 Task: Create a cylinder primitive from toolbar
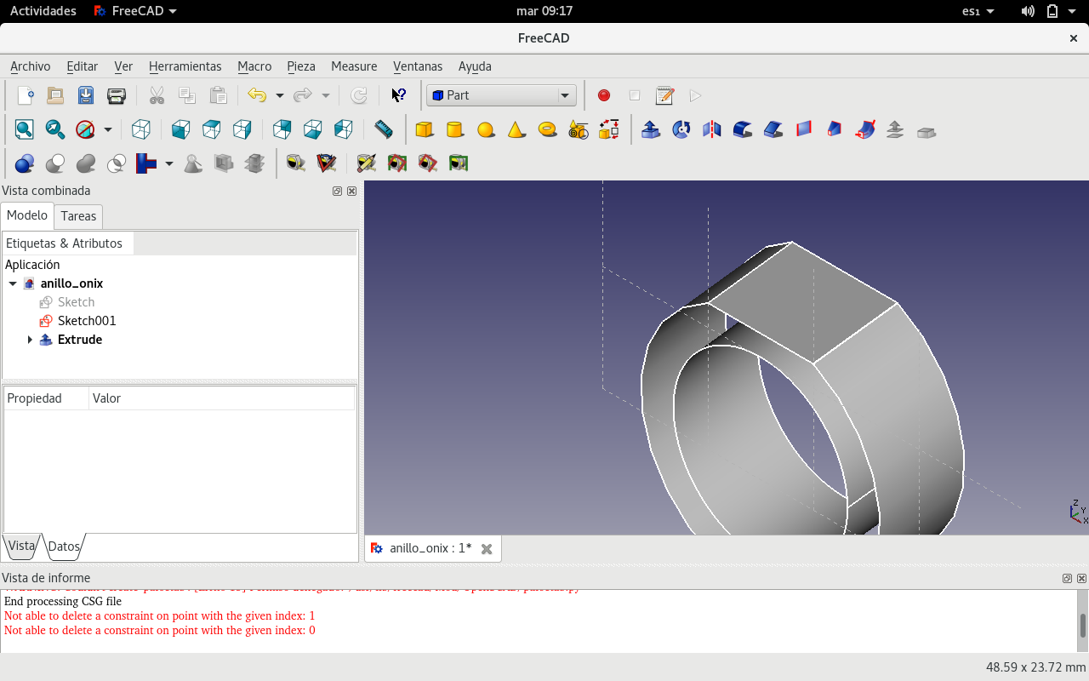[x=454, y=129]
